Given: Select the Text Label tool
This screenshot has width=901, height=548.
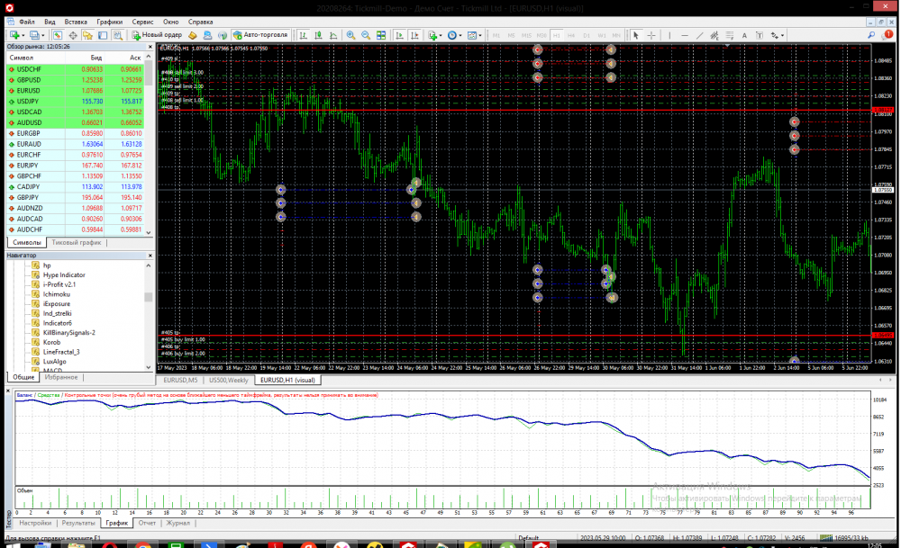Looking at the screenshot, I should tap(759, 35).
